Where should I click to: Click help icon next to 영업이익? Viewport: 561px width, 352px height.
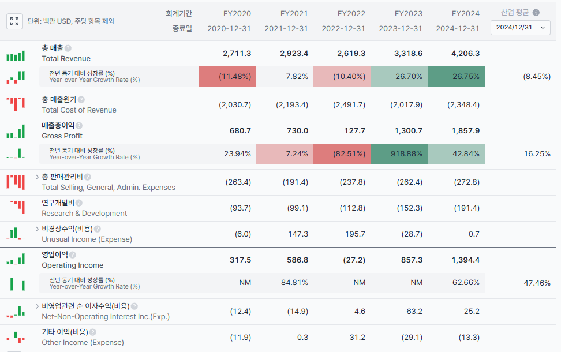[73, 255]
